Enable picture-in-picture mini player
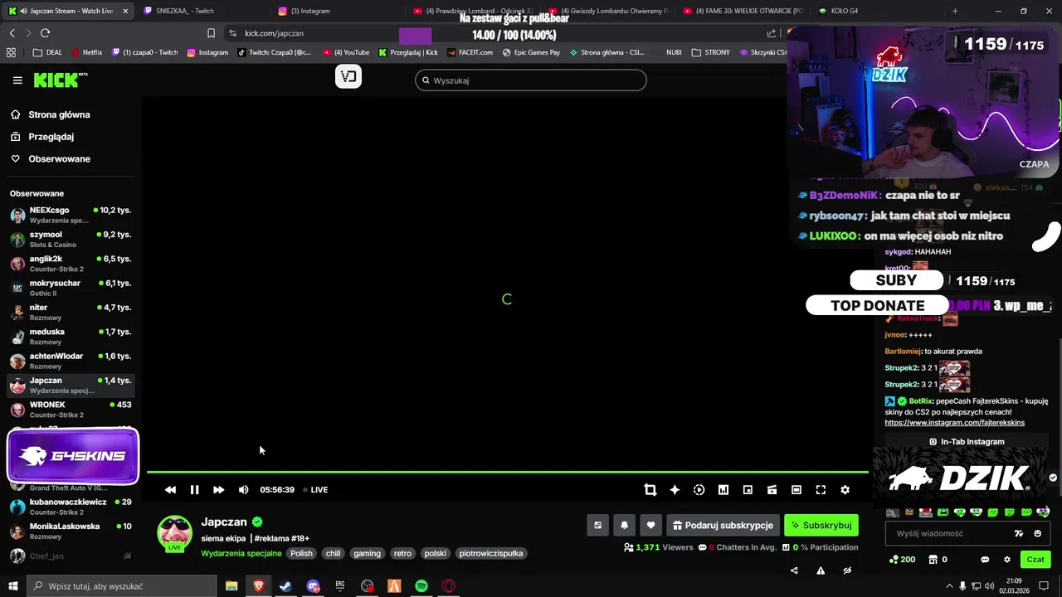This screenshot has height=597, width=1062. 748,490
